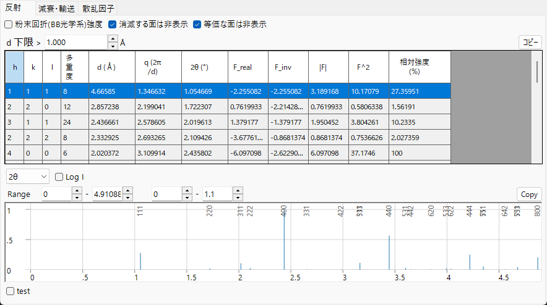The image size is (547, 305).
Task: Switch to the 減衰・輸送 tab
Action: [56, 9]
